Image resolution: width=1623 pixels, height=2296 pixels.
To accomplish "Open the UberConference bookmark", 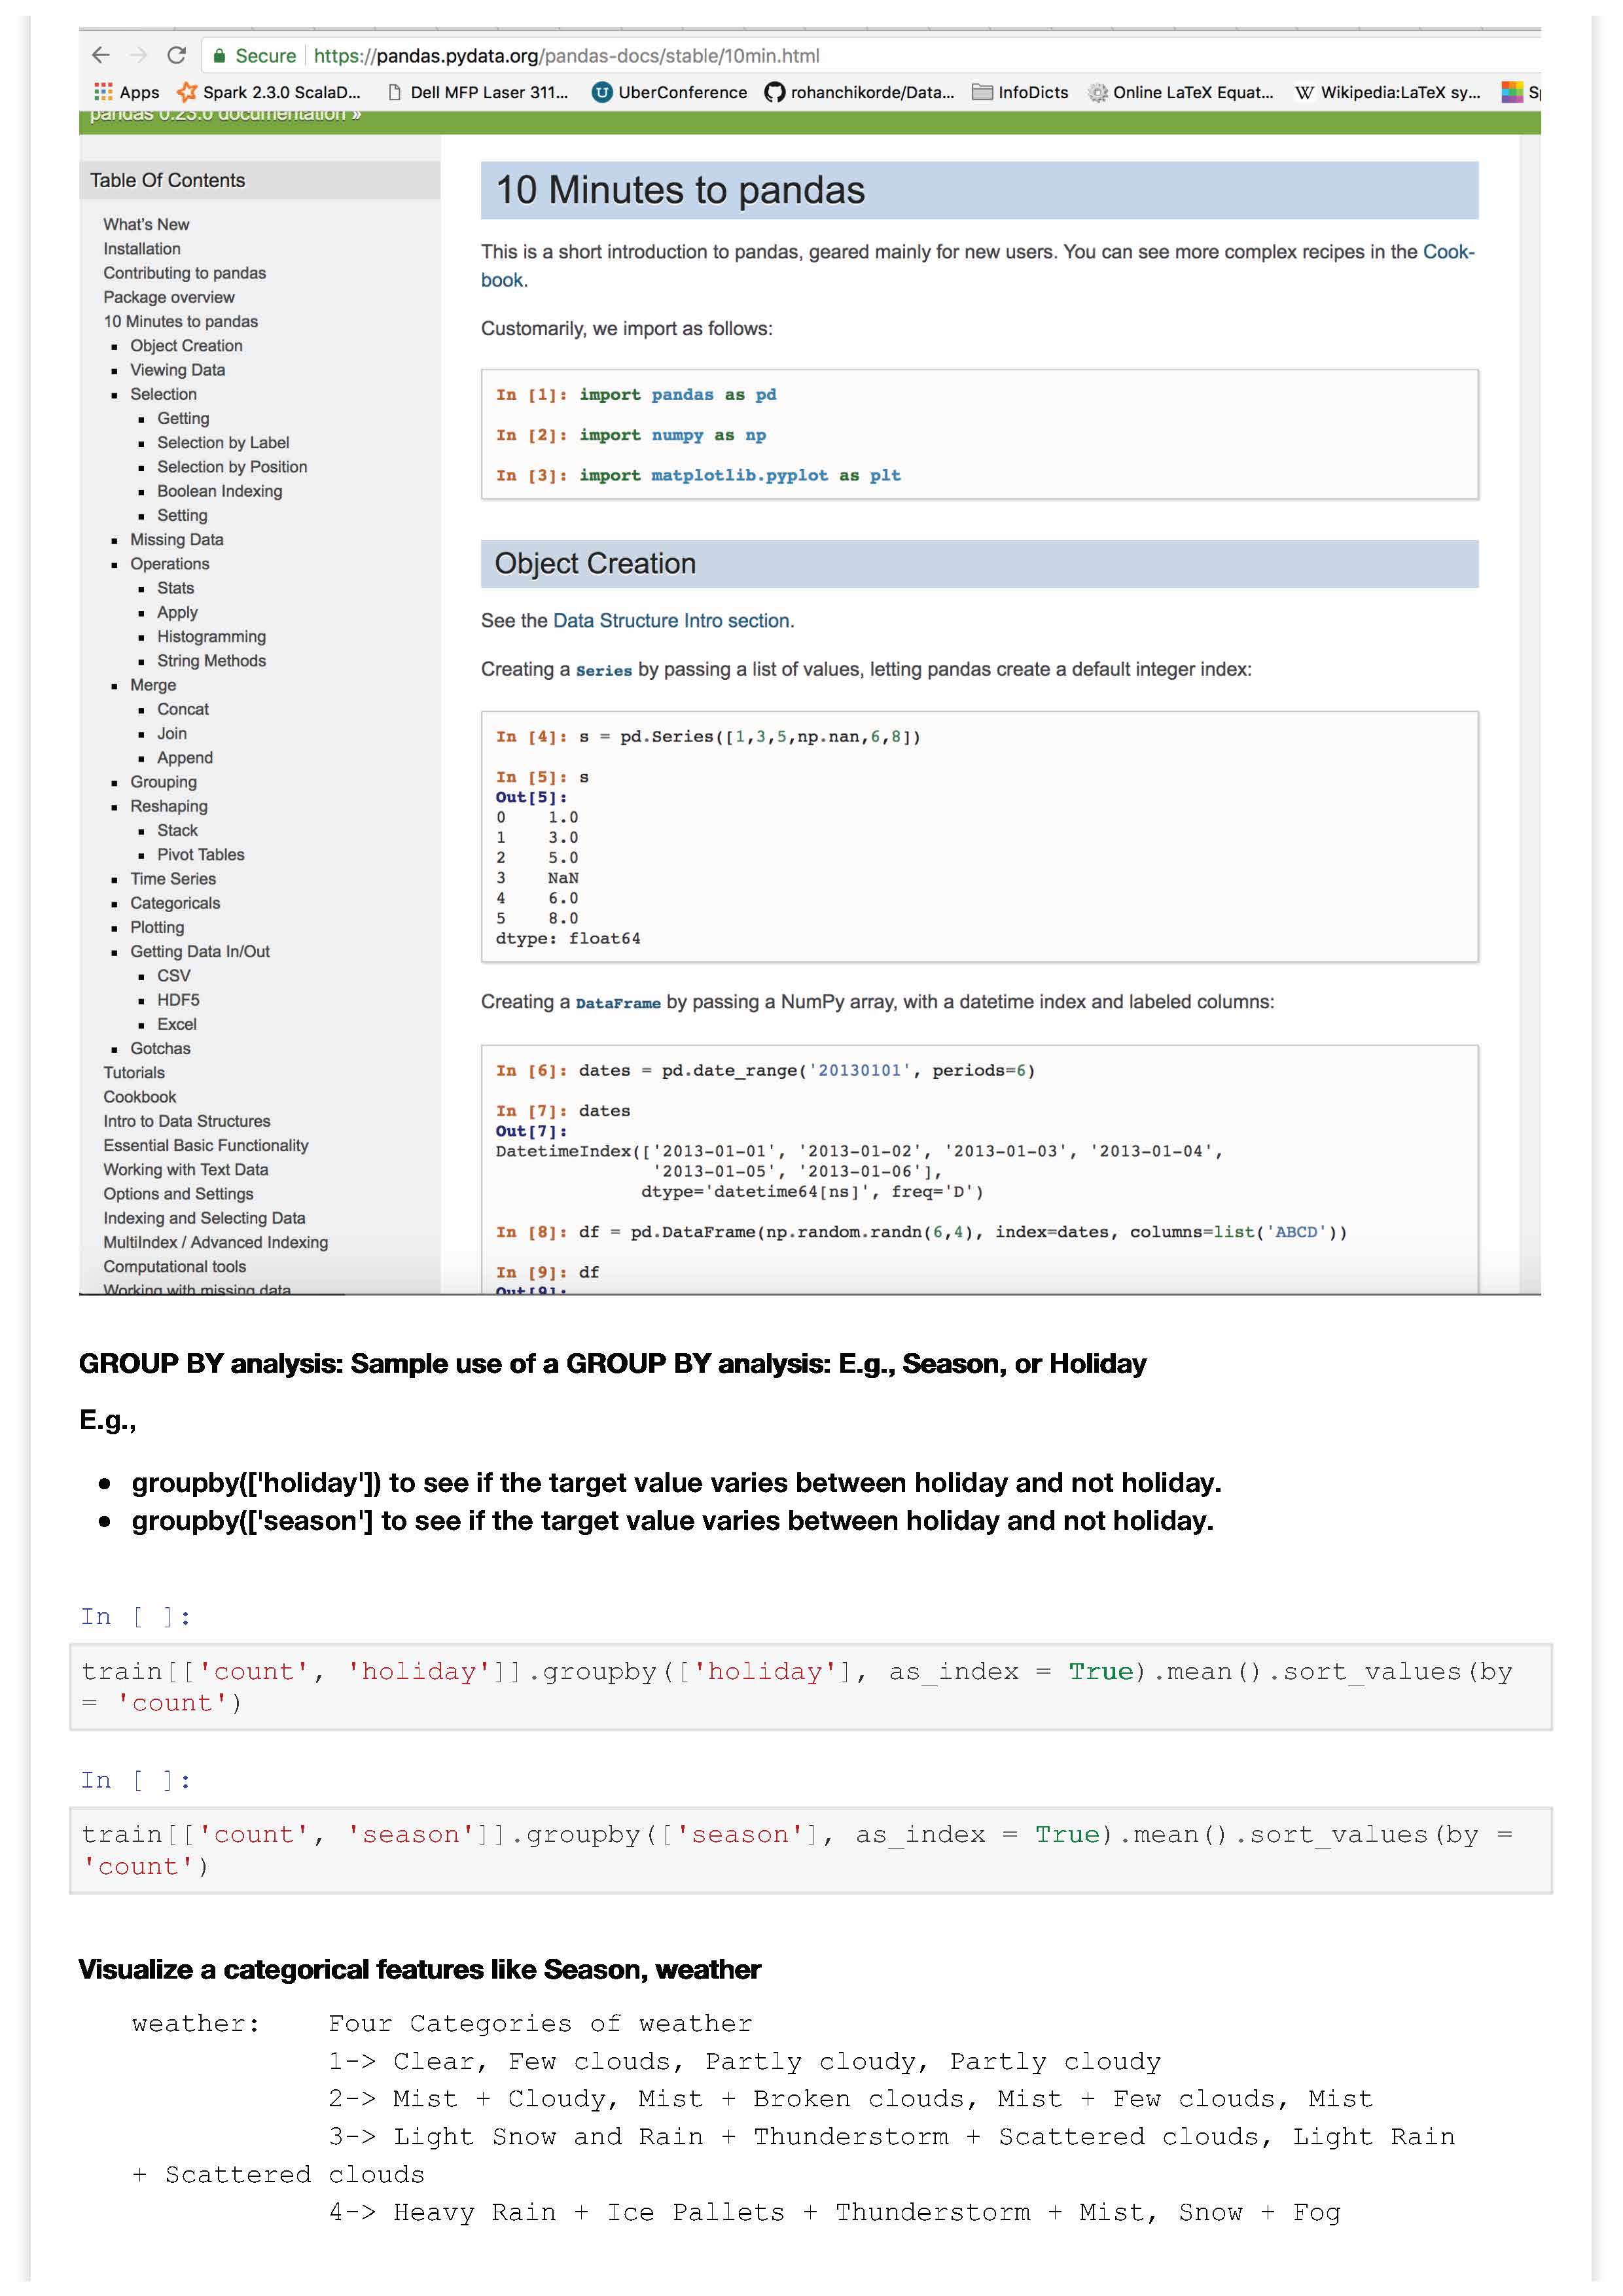I will (670, 93).
